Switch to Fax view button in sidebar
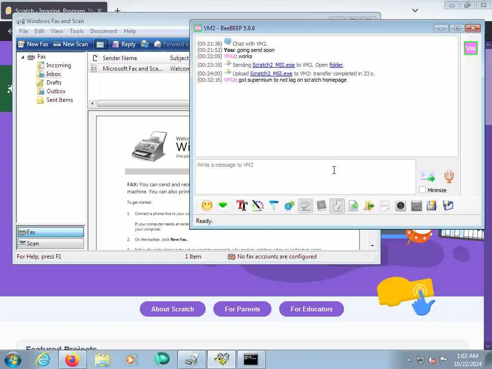 tap(51, 232)
